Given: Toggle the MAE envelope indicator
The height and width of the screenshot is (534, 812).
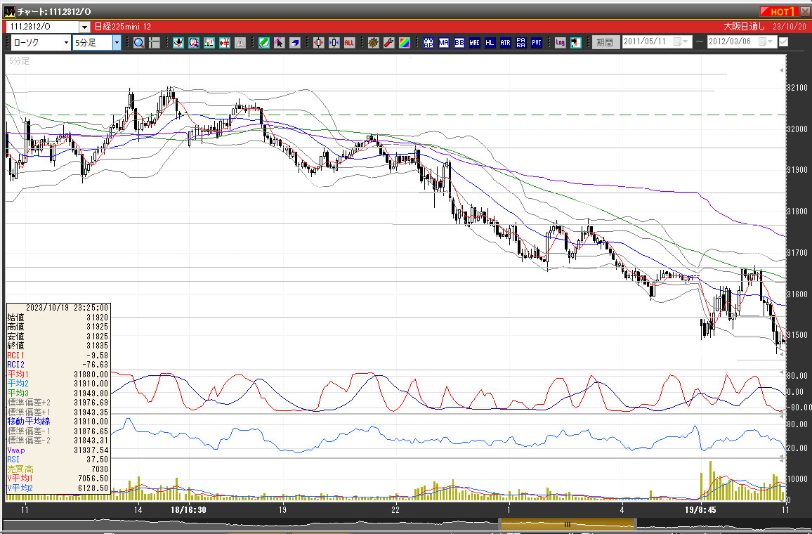Looking at the screenshot, I should 474,42.
